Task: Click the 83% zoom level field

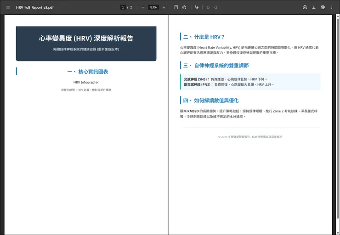Action: pyautogui.click(x=153, y=7)
